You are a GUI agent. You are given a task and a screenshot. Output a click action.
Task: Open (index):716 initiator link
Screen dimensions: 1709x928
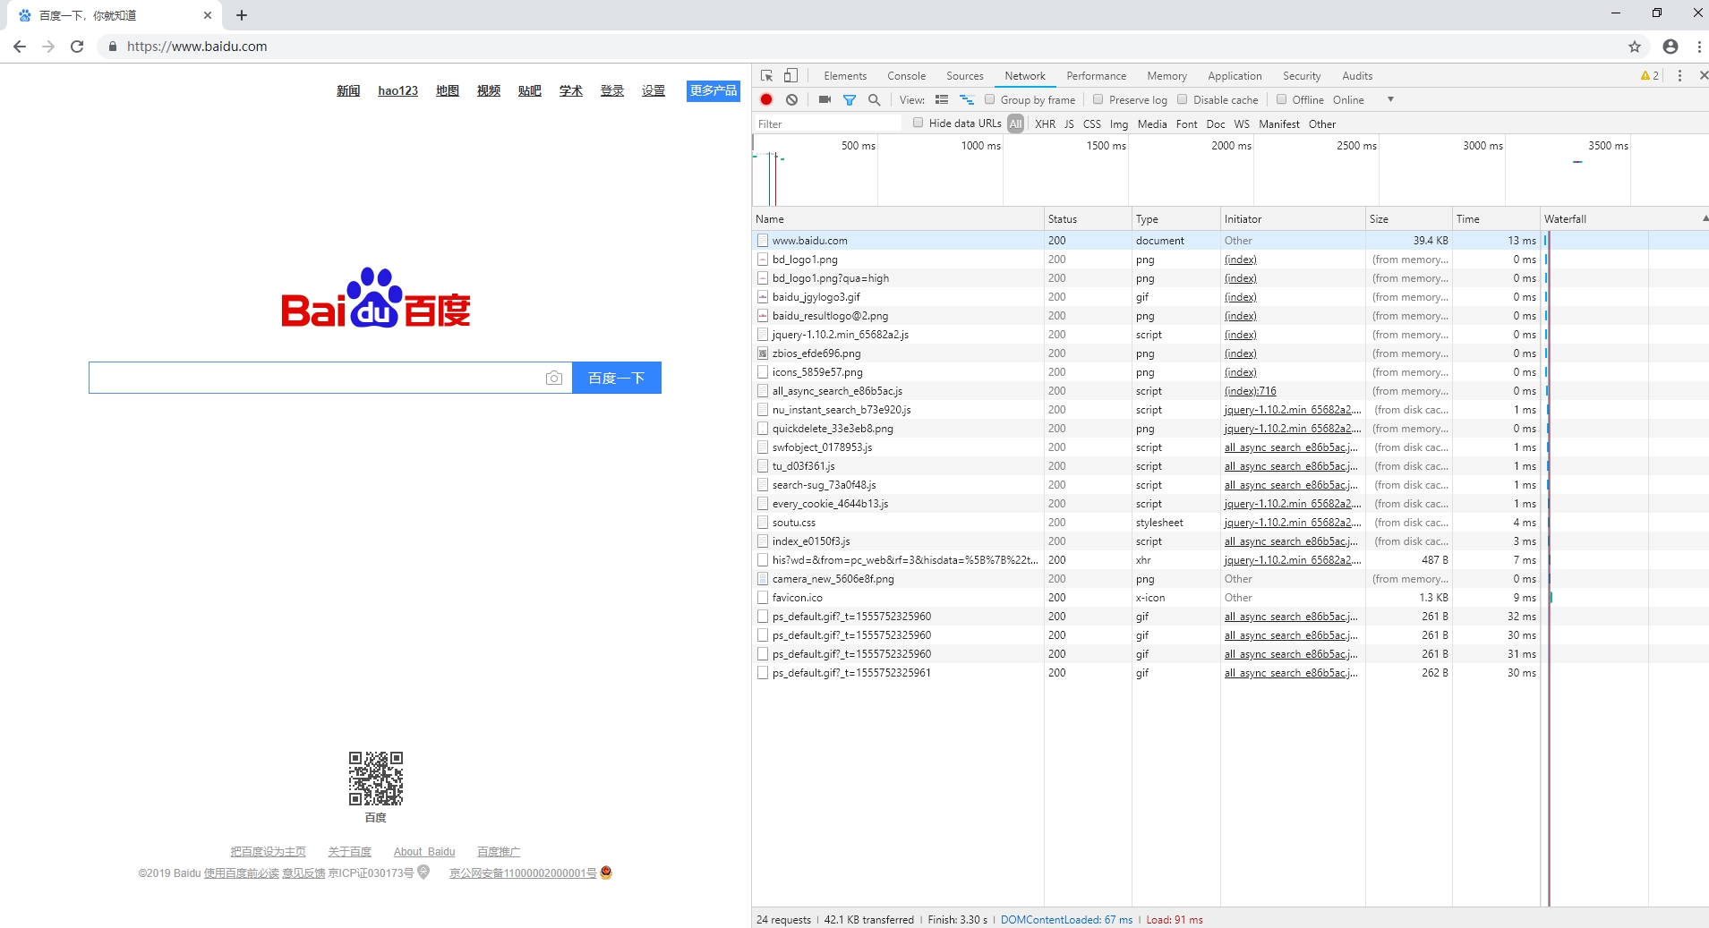[x=1250, y=391]
